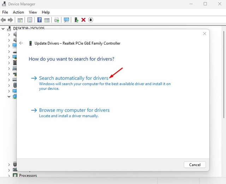Click the blue arrow beside Search automatically
Image resolution: width=226 pixels, height=184 pixels.
pyautogui.click(x=34, y=78)
